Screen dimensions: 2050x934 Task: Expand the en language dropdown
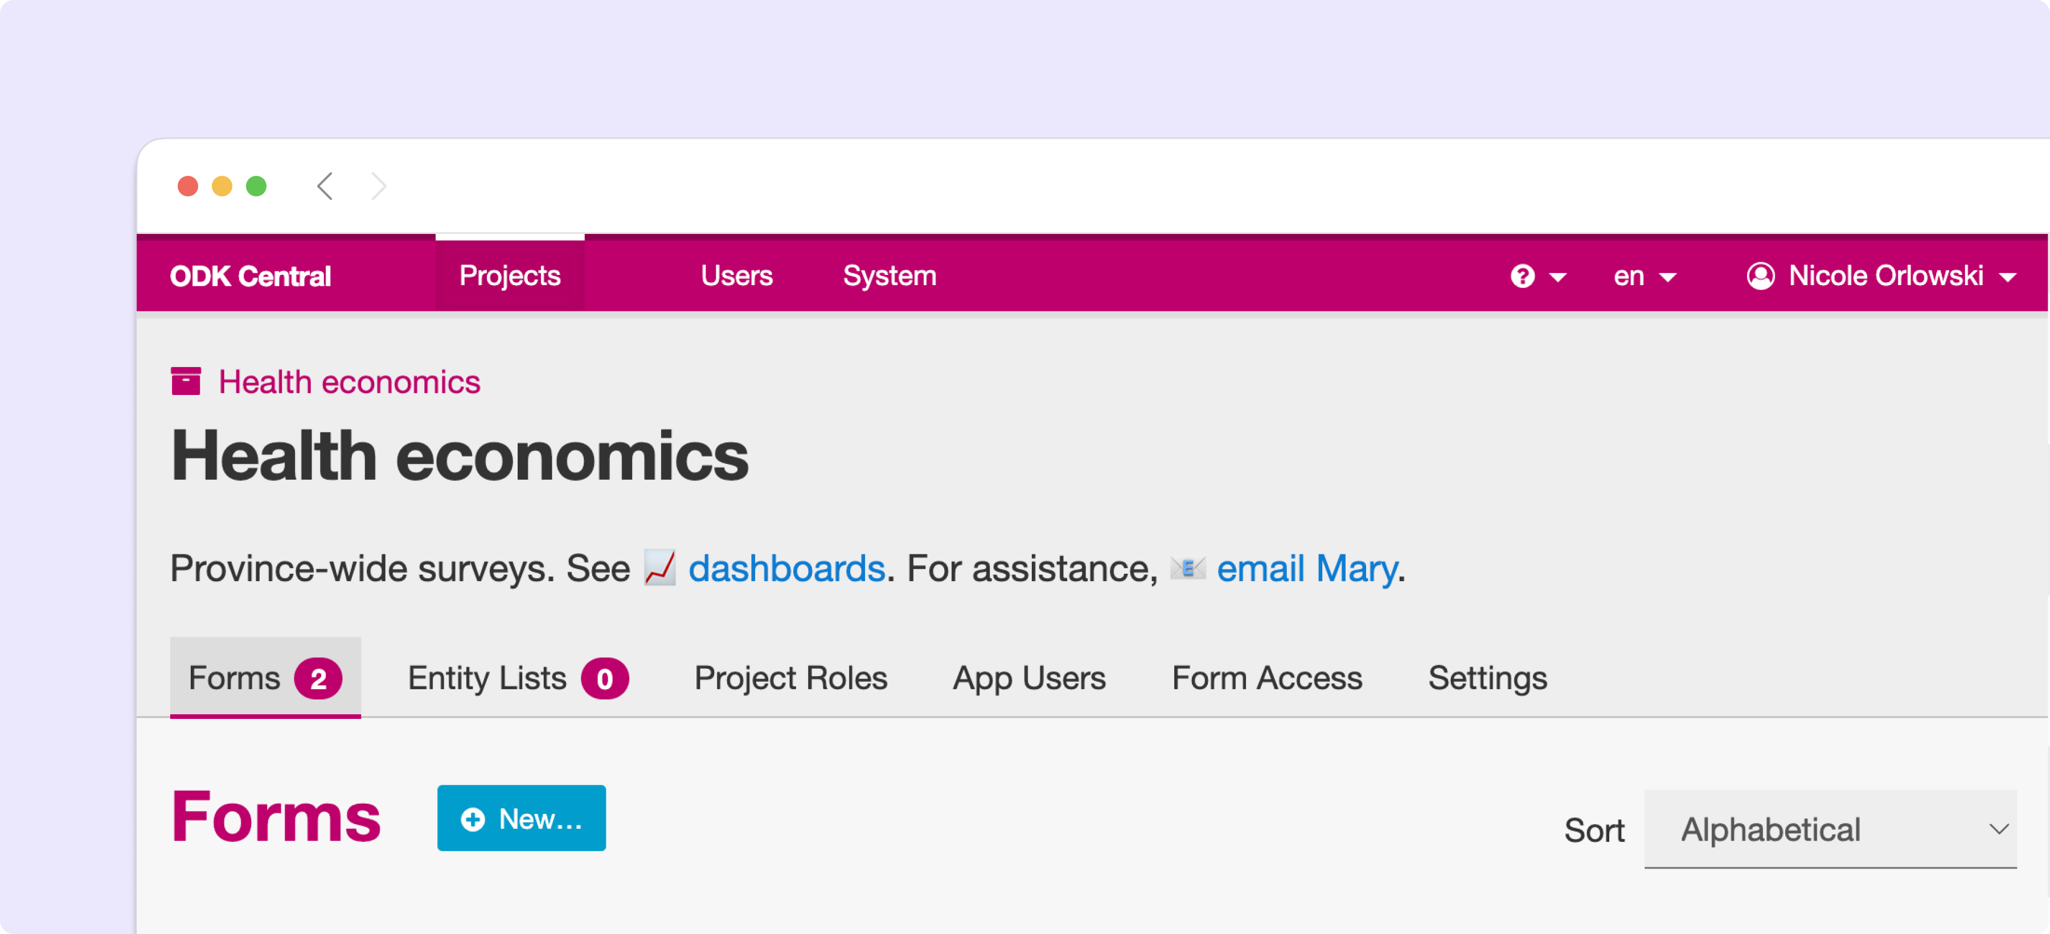pyautogui.click(x=1645, y=276)
